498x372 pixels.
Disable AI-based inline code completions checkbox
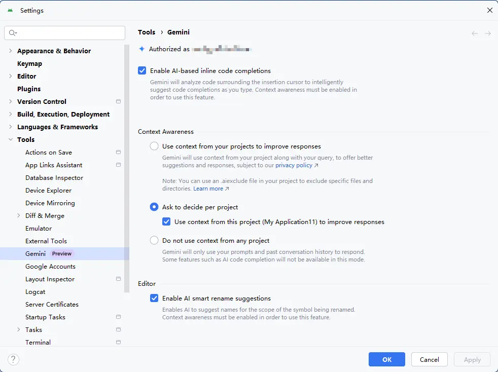tap(142, 71)
